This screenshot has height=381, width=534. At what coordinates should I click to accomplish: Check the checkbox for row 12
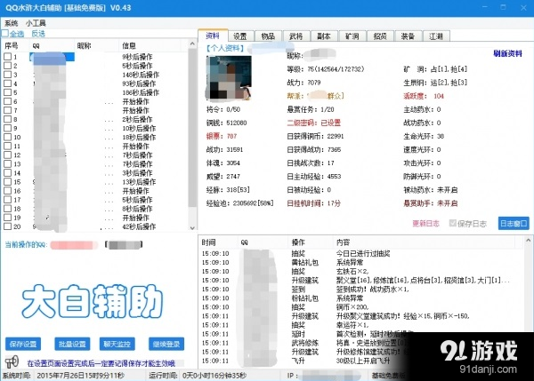click(7, 155)
